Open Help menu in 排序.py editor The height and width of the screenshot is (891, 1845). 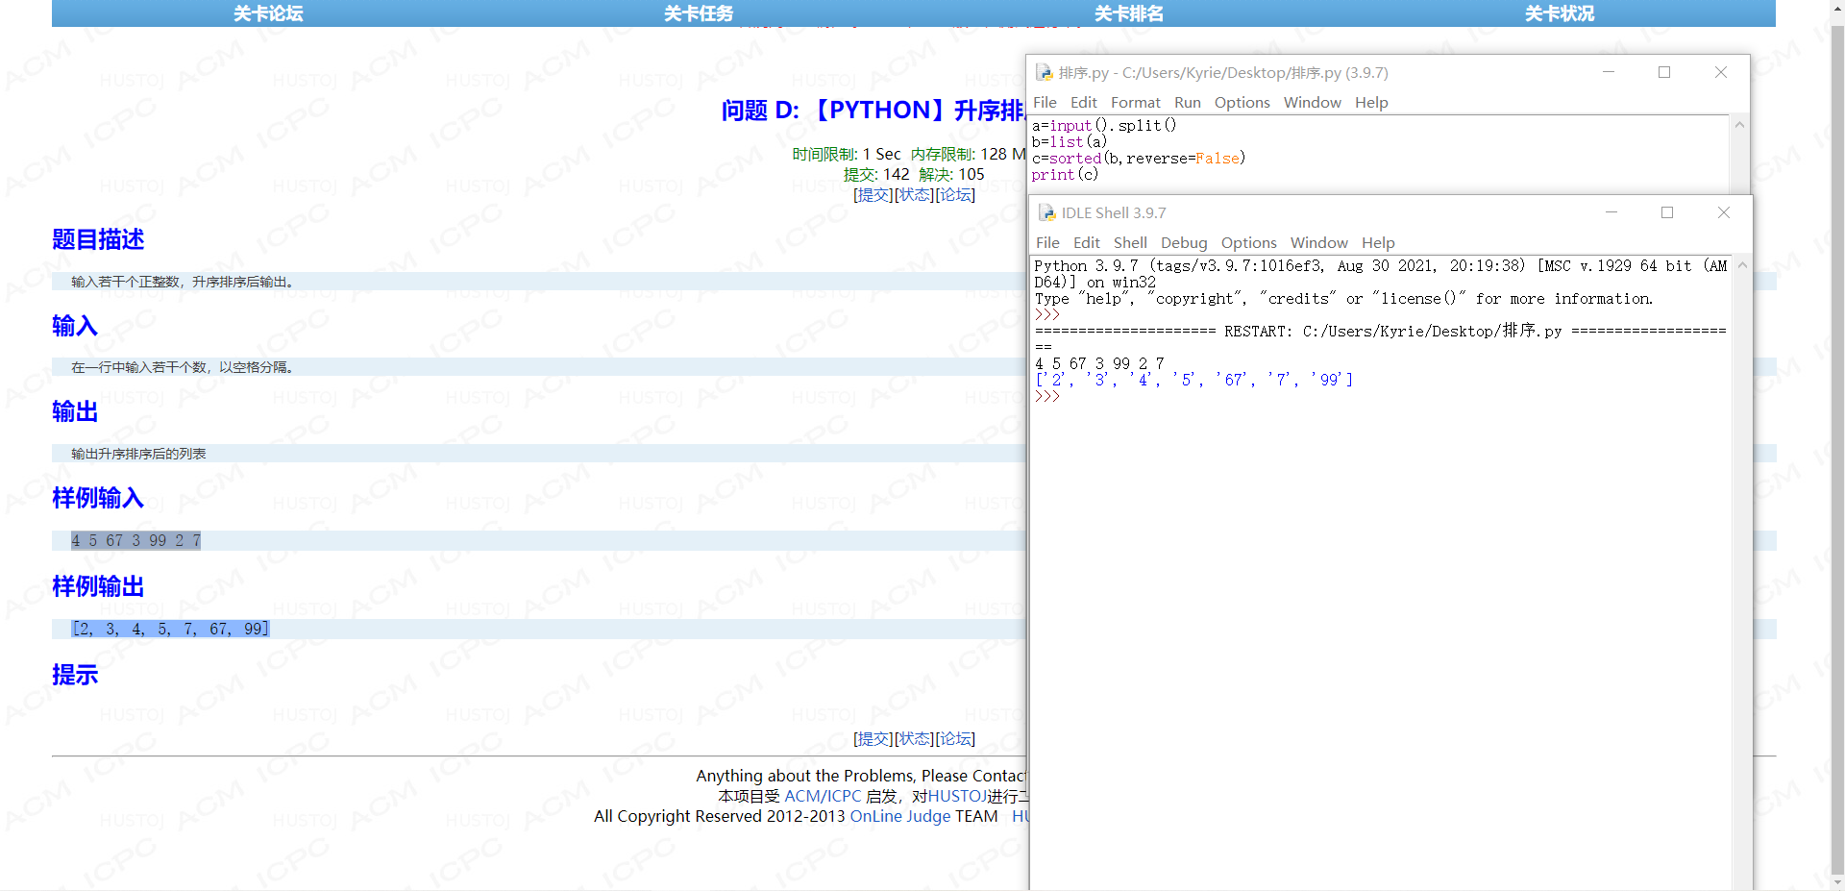click(1371, 102)
